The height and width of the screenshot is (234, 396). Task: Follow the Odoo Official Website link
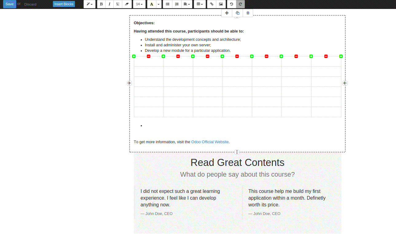pyautogui.click(x=210, y=142)
